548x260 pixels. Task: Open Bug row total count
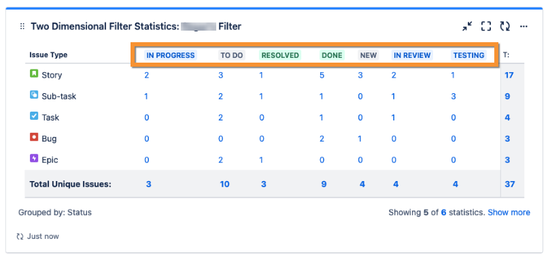pos(507,139)
